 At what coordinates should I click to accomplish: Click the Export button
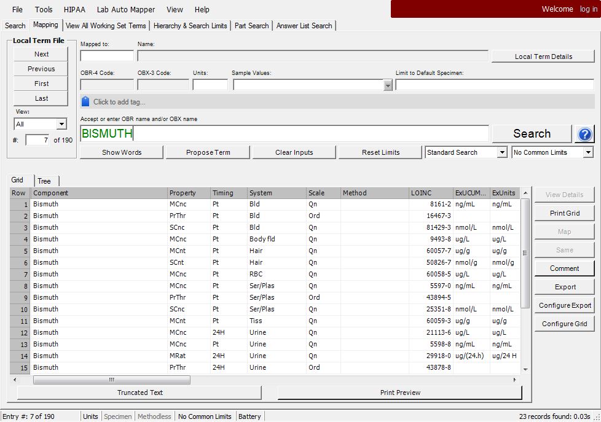(x=565, y=287)
